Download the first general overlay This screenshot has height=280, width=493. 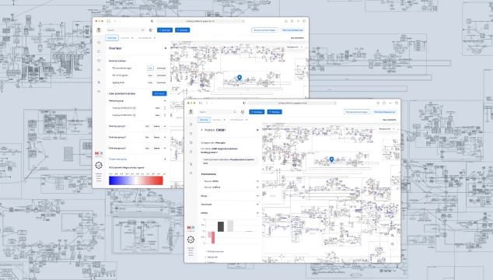pyautogui.click(x=161, y=68)
